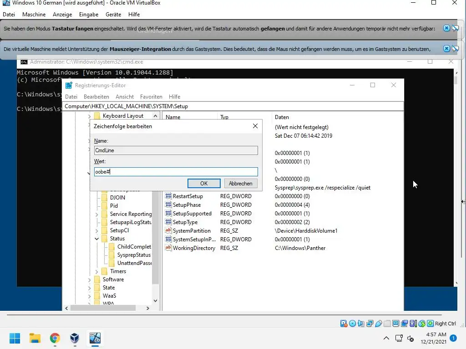Suppress the Mauszeiger-Integration notification permanently

(455, 48)
